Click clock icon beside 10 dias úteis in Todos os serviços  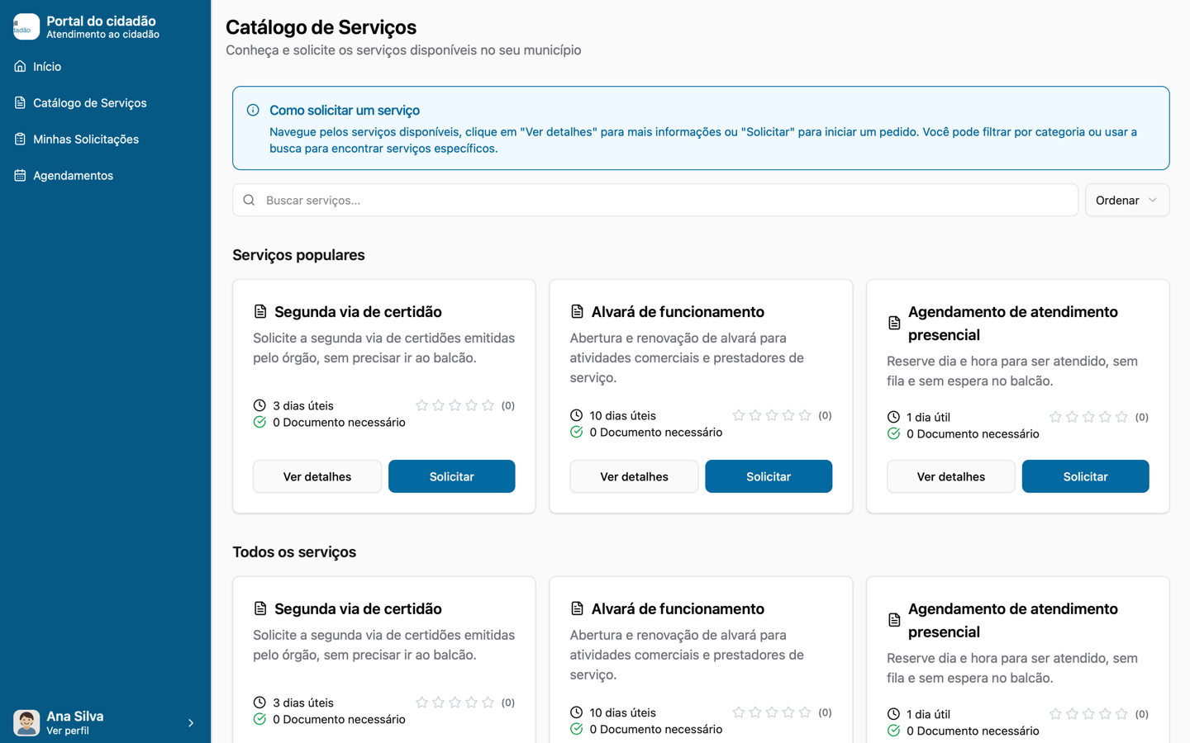(x=576, y=712)
